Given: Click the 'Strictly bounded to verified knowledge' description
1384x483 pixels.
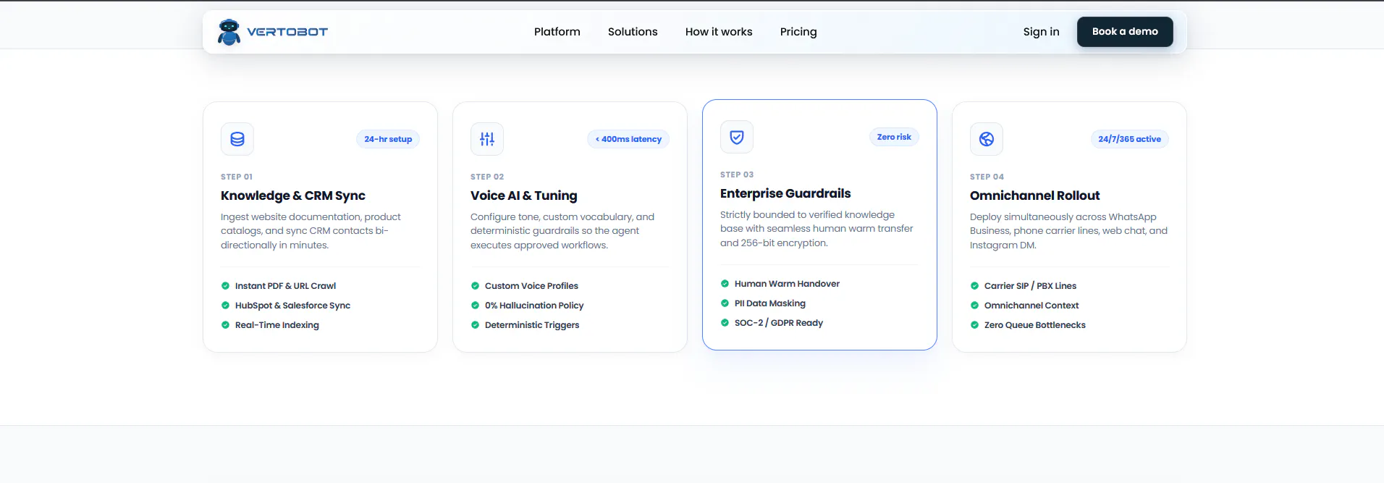Looking at the screenshot, I should (817, 229).
